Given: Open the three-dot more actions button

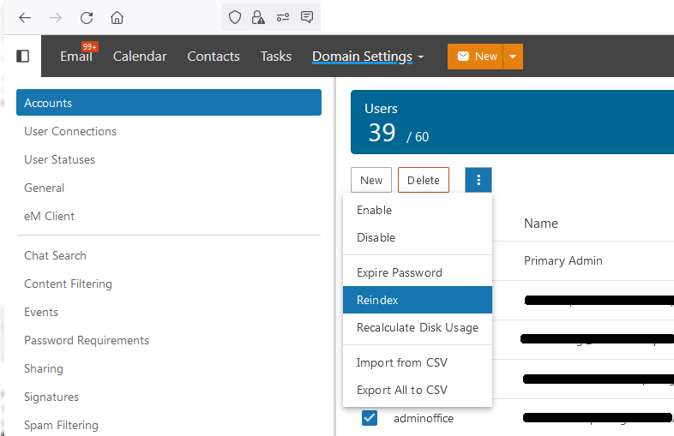Looking at the screenshot, I should pos(478,180).
